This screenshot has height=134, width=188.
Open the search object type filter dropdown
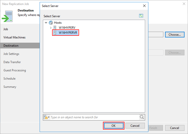pos(47,117)
